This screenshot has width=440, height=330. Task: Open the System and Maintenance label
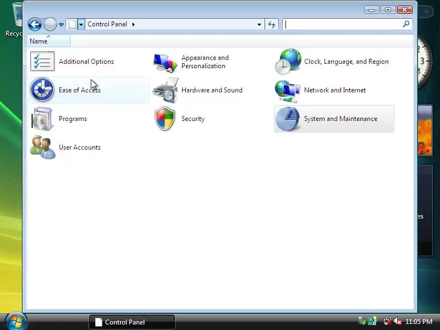click(x=340, y=119)
